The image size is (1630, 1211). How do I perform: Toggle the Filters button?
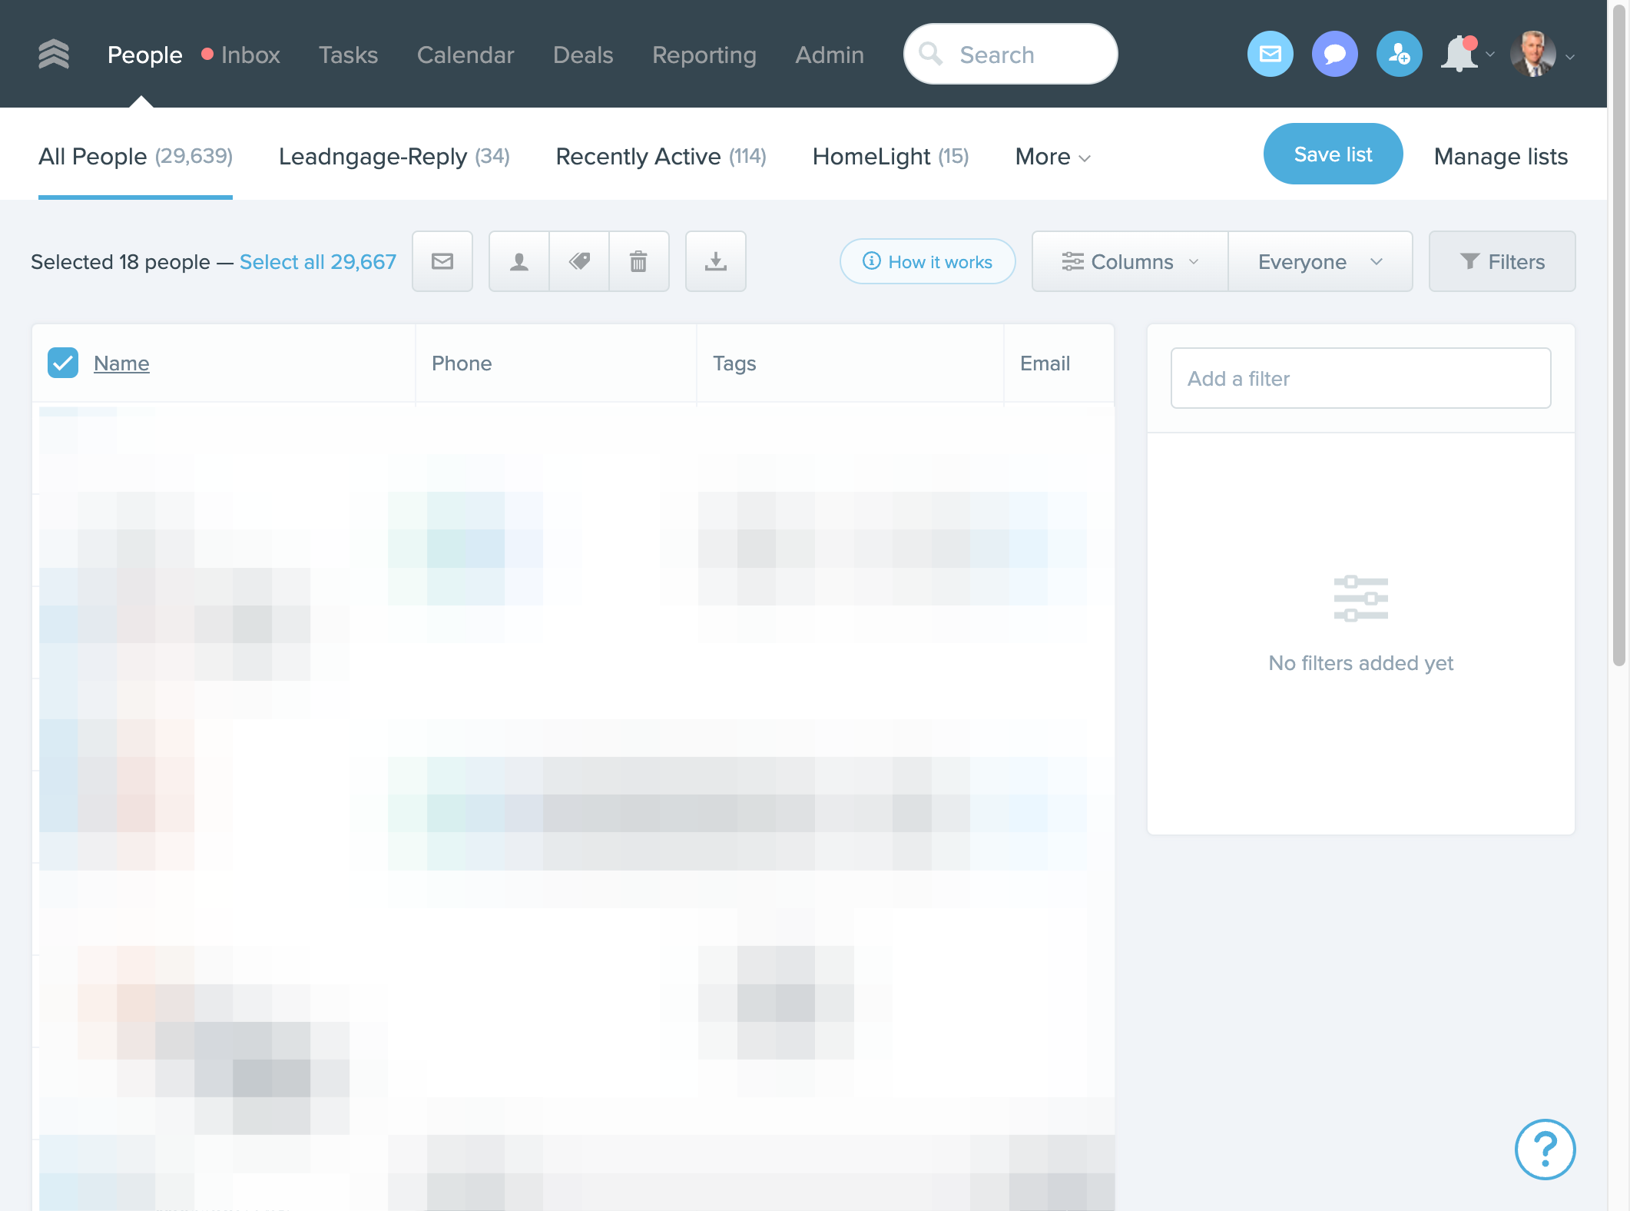click(1502, 261)
